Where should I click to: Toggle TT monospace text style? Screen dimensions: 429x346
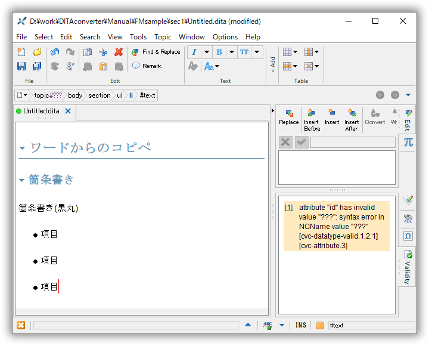(x=244, y=52)
